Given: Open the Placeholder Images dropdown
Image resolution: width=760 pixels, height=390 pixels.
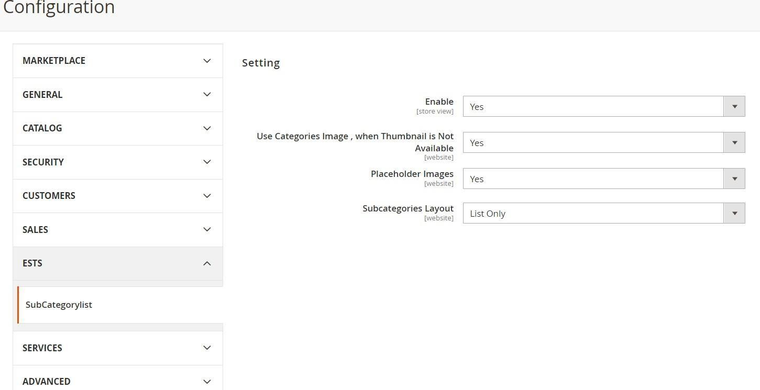Looking at the screenshot, I should tap(603, 179).
